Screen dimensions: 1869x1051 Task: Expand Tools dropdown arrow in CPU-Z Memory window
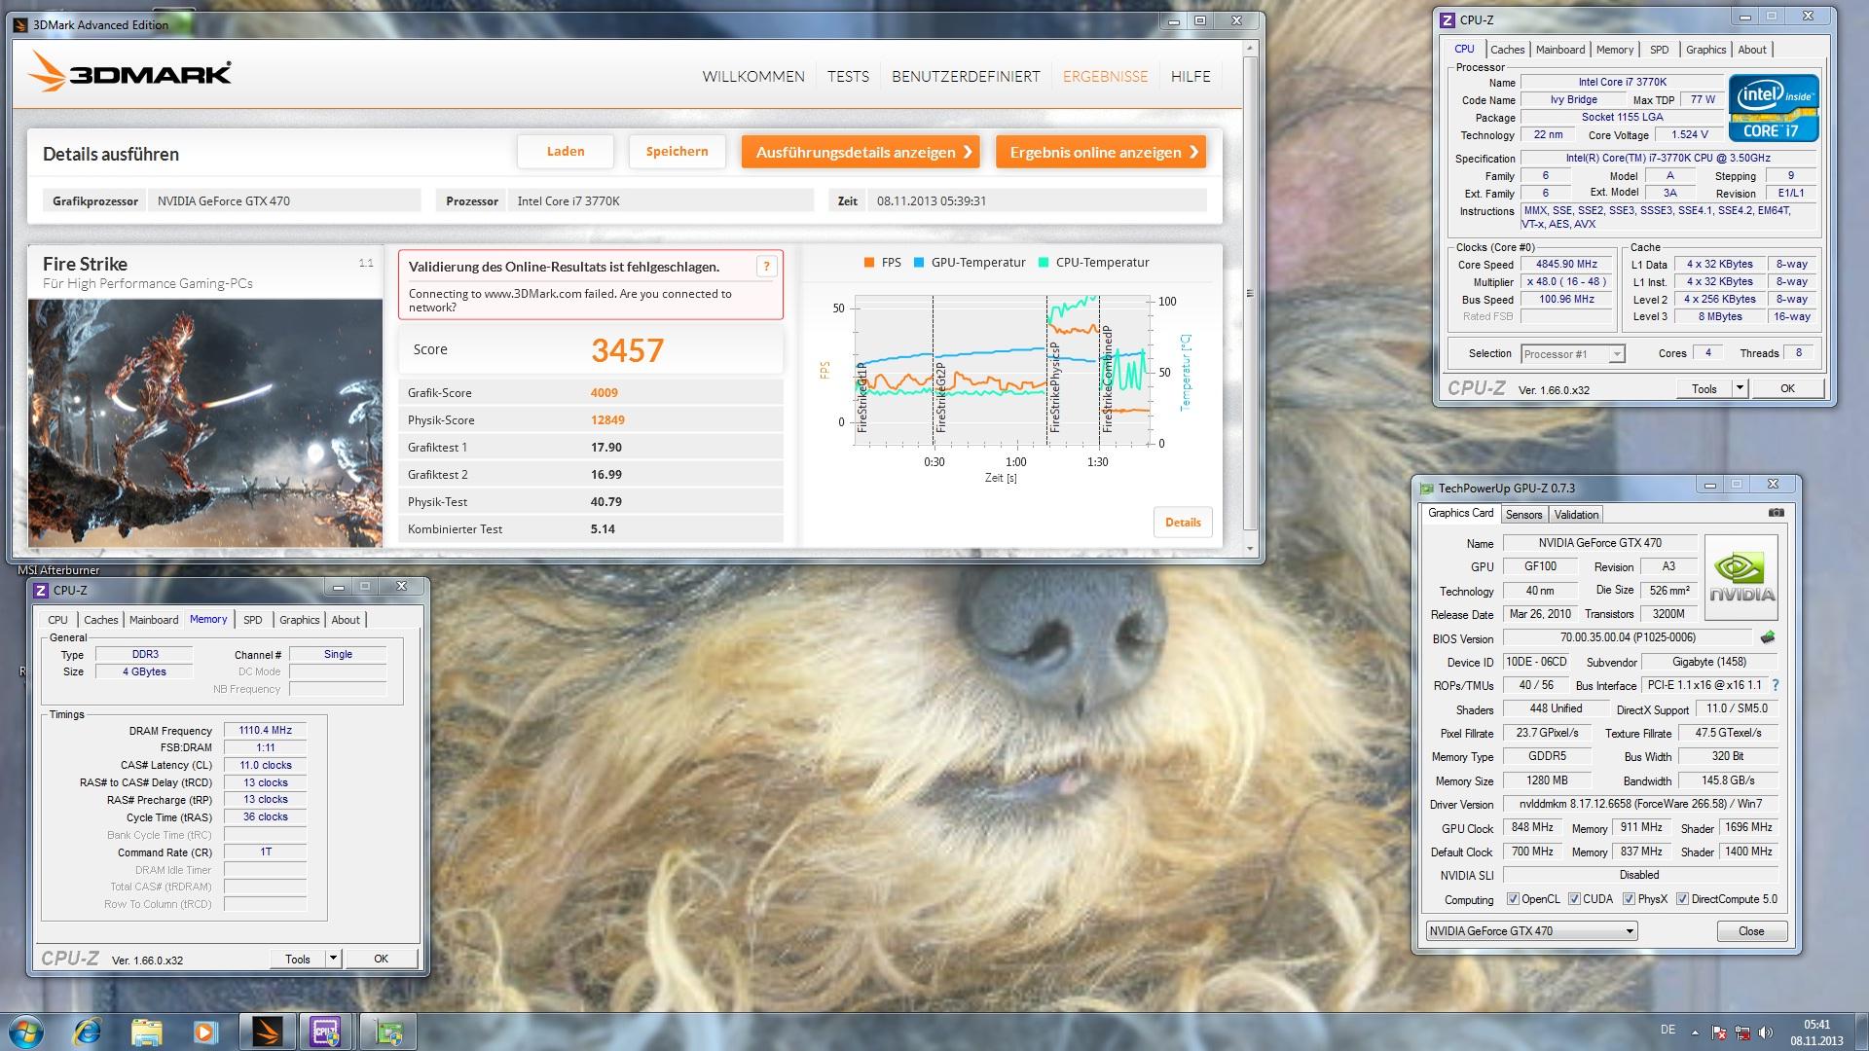click(333, 959)
